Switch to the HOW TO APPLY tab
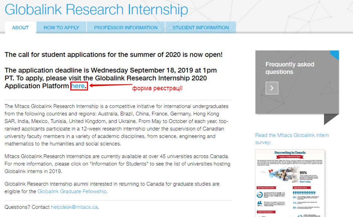The width and height of the screenshot is (353, 217). 61,28
